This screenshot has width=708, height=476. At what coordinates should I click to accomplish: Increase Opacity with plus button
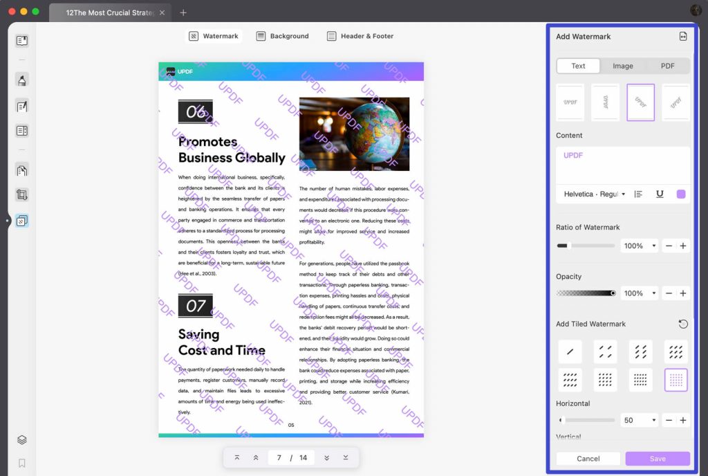tap(682, 293)
